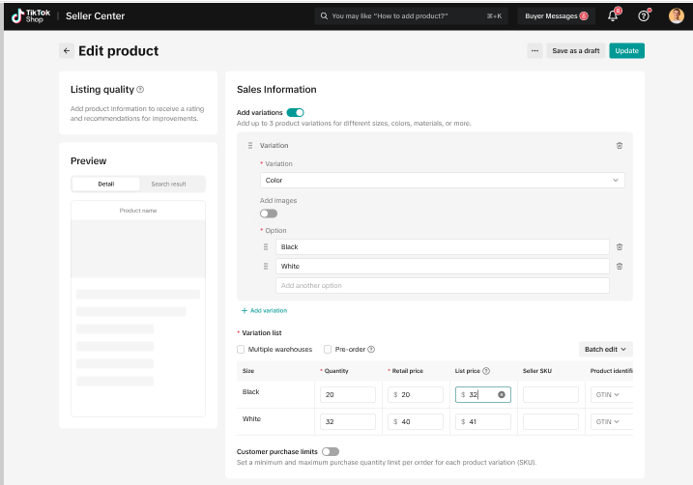Image resolution: width=693 pixels, height=485 pixels.
Task: Select the Detail preview tab
Action: point(105,184)
